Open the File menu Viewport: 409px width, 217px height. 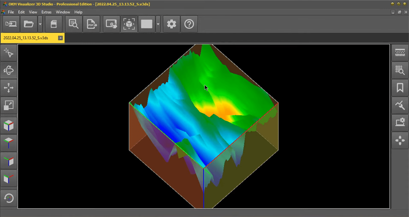click(11, 12)
